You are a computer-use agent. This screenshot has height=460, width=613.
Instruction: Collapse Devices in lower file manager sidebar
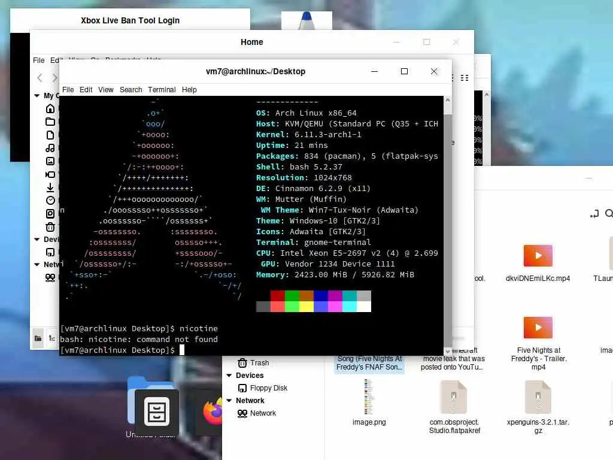[x=229, y=376]
